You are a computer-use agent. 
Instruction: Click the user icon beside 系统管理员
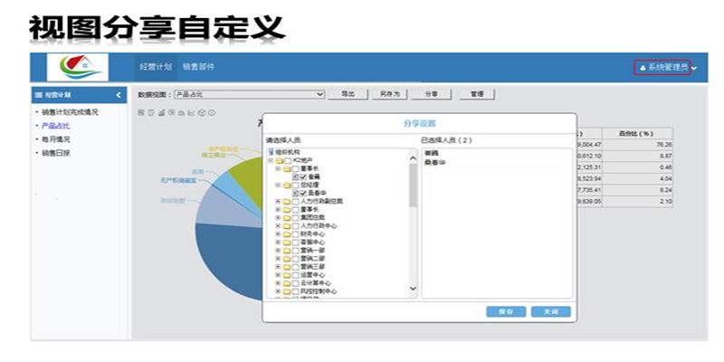(x=643, y=68)
